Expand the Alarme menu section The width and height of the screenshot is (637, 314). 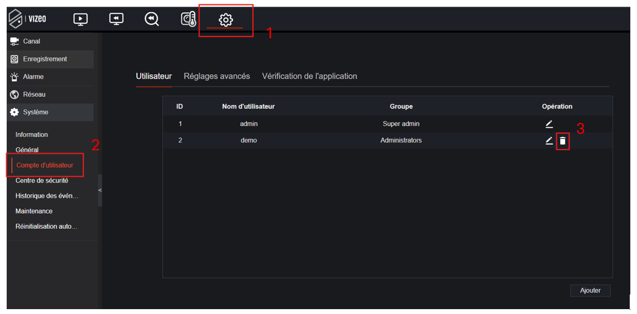[33, 77]
